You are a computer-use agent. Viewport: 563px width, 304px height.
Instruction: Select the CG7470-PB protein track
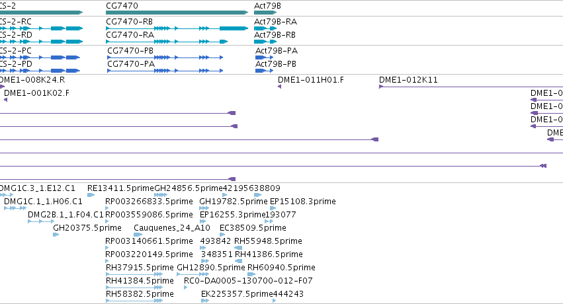(165, 57)
